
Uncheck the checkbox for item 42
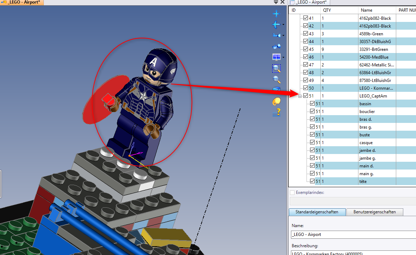point(305,26)
